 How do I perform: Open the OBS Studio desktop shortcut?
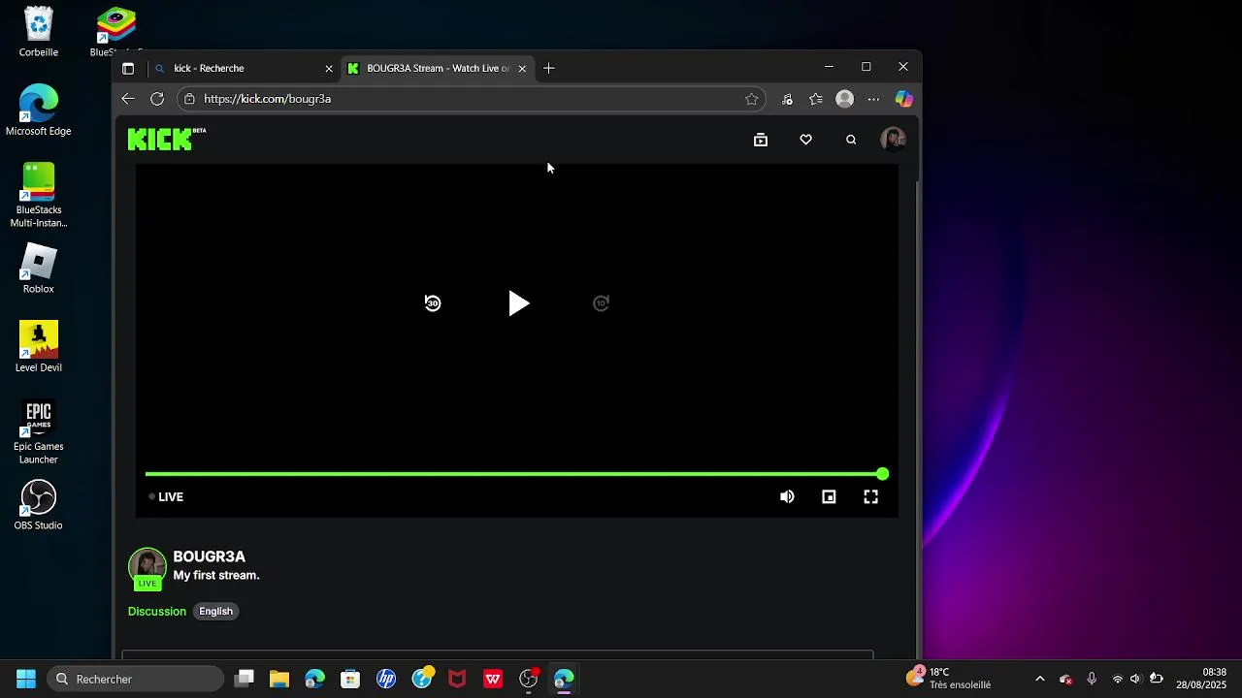coord(39,505)
